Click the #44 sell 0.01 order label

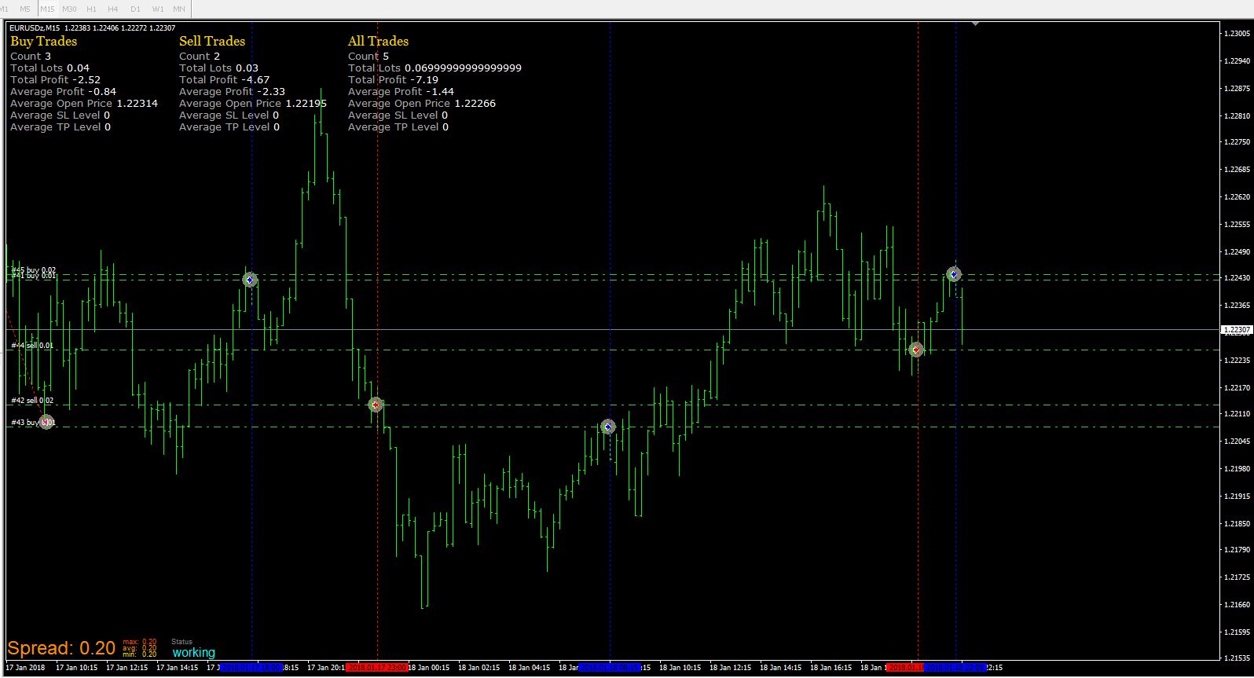coord(32,346)
